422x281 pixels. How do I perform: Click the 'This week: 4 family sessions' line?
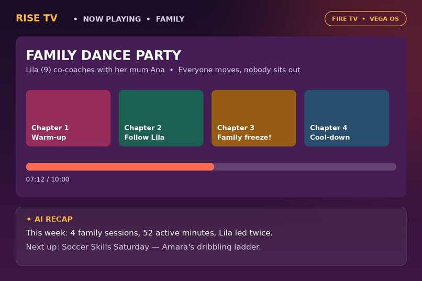point(149,233)
